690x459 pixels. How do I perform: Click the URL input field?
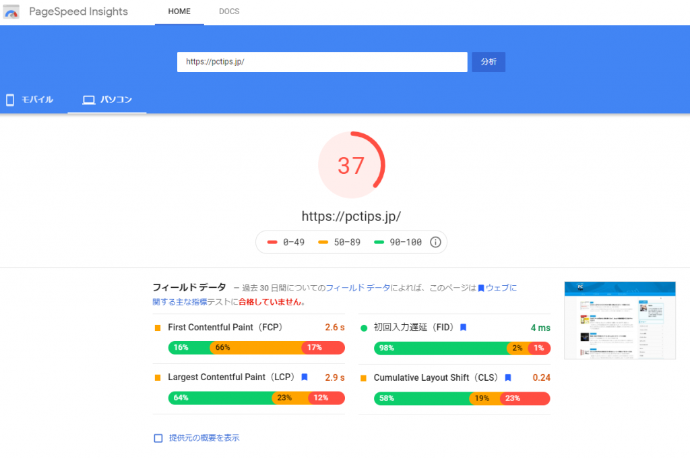click(x=322, y=62)
